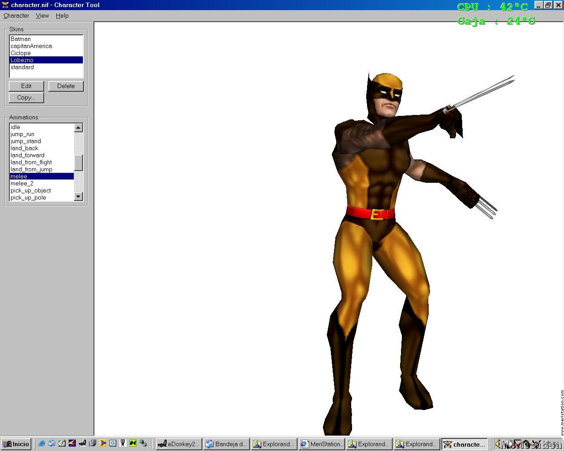The height and width of the screenshot is (451, 564).
Task: Switch to the MeriStation taskbar window
Action: coord(322,444)
